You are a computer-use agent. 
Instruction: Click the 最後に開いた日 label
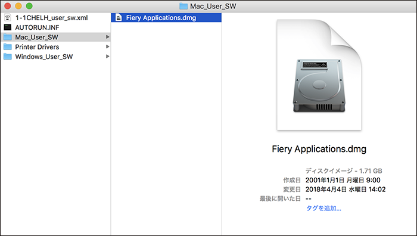[280, 198]
